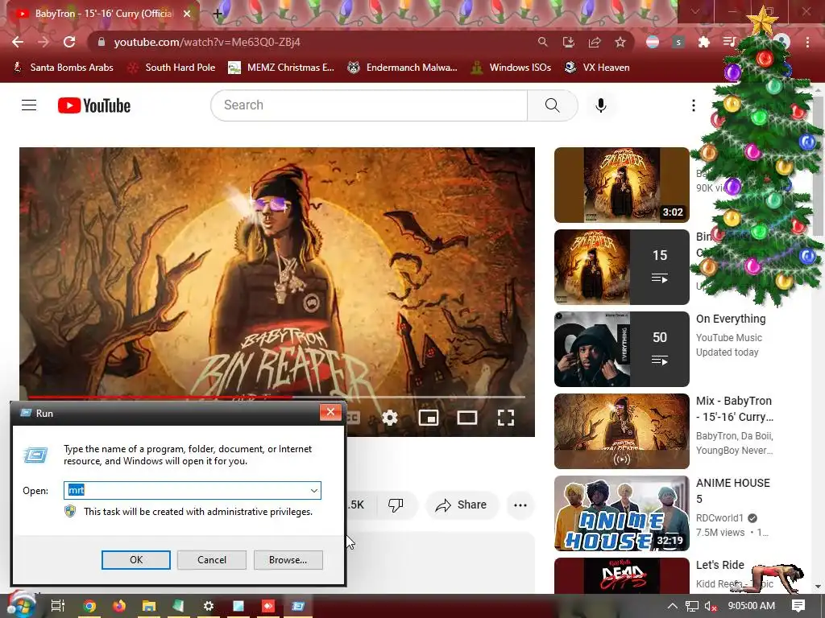Open the taskbar clock showing 9:05:00 AM
This screenshot has height=618, width=825.
pos(752,606)
